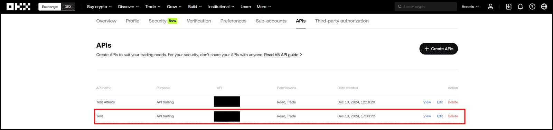Open the Learn menu item
The image size is (553, 130).
coord(246,7)
